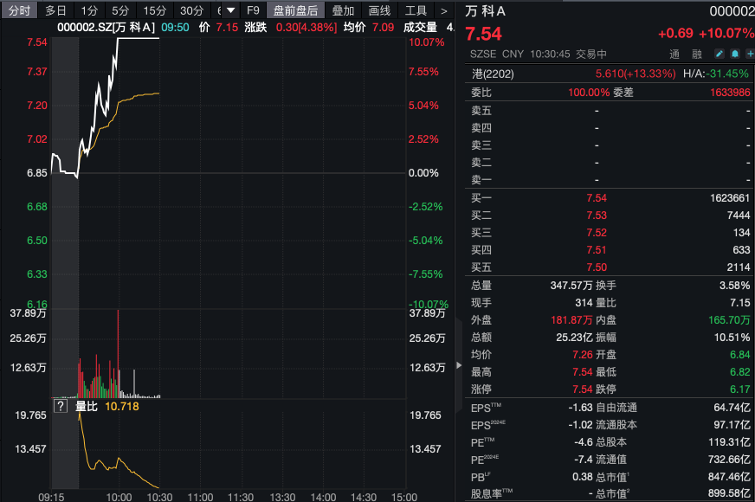Switch to the 5分 chart period
This screenshot has height=502, width=755.
point(120,10)
